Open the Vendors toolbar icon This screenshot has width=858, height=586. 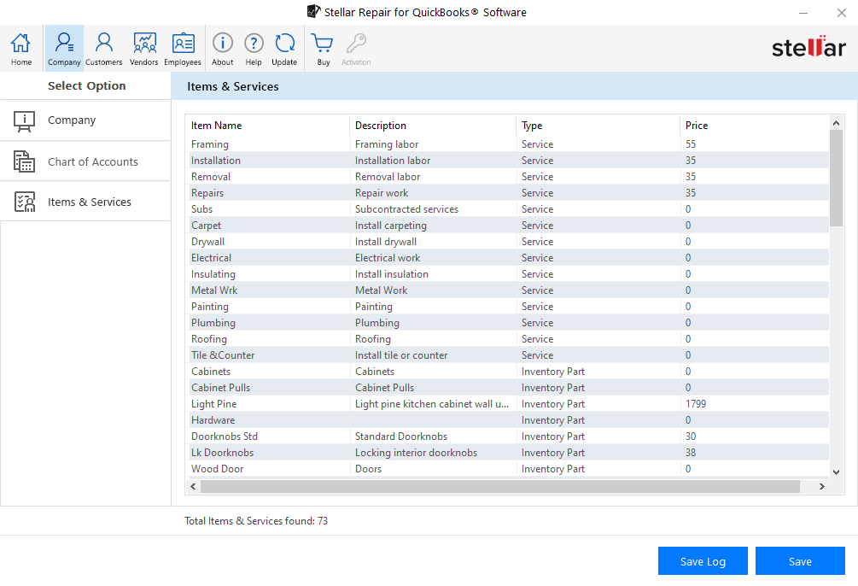click(144, 48)
